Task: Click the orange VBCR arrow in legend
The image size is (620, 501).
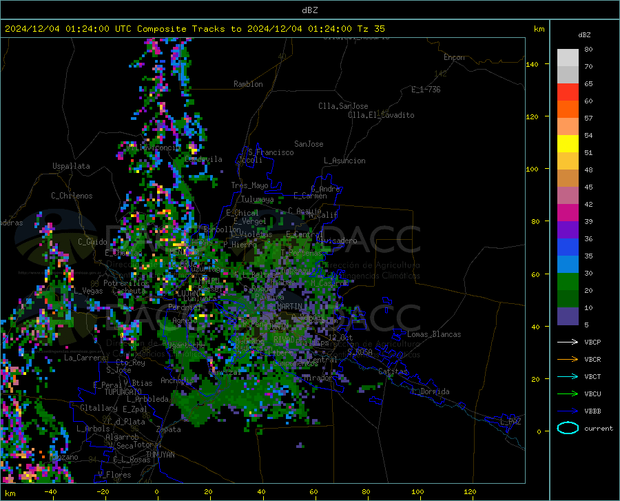Action: coord(568,360)
